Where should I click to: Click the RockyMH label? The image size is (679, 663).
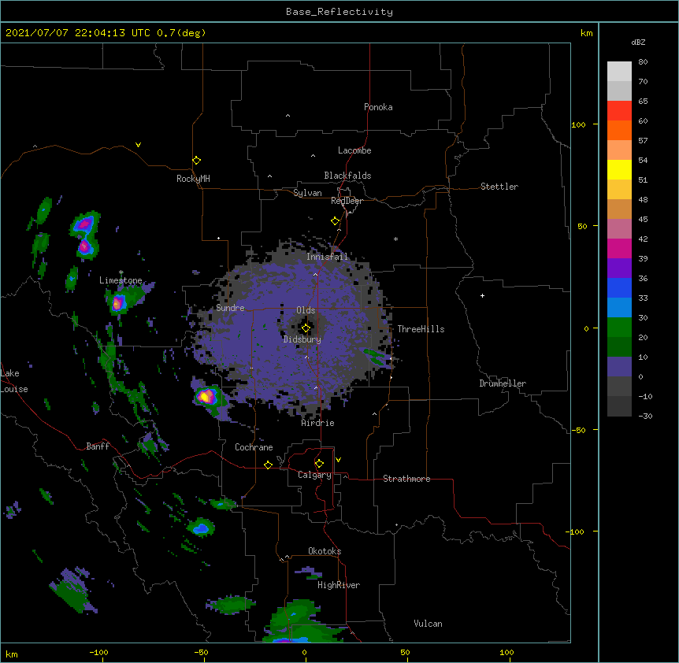pyautogui.click(x=193, y=179)
